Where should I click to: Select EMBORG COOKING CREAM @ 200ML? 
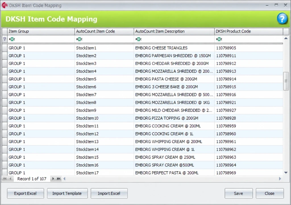click(x=174, y=126)
